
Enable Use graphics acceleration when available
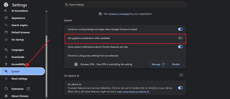pyautogui.click(x=180, y=38)
